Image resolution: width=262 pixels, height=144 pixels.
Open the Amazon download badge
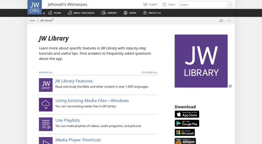pos(185,141)
